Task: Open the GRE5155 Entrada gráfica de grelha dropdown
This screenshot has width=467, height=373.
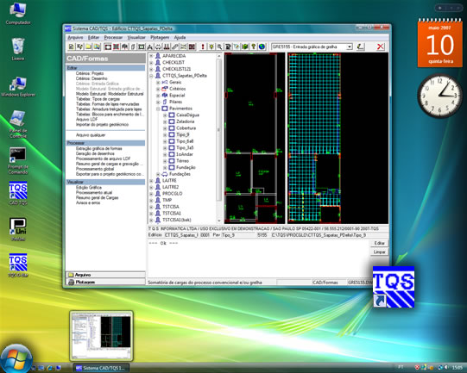Action: 350,47
